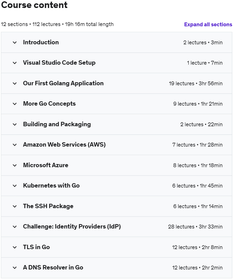Screen dimensions: 233x279
Task: Expand Building and Packaging via its chevron
Action: point(15,124)
